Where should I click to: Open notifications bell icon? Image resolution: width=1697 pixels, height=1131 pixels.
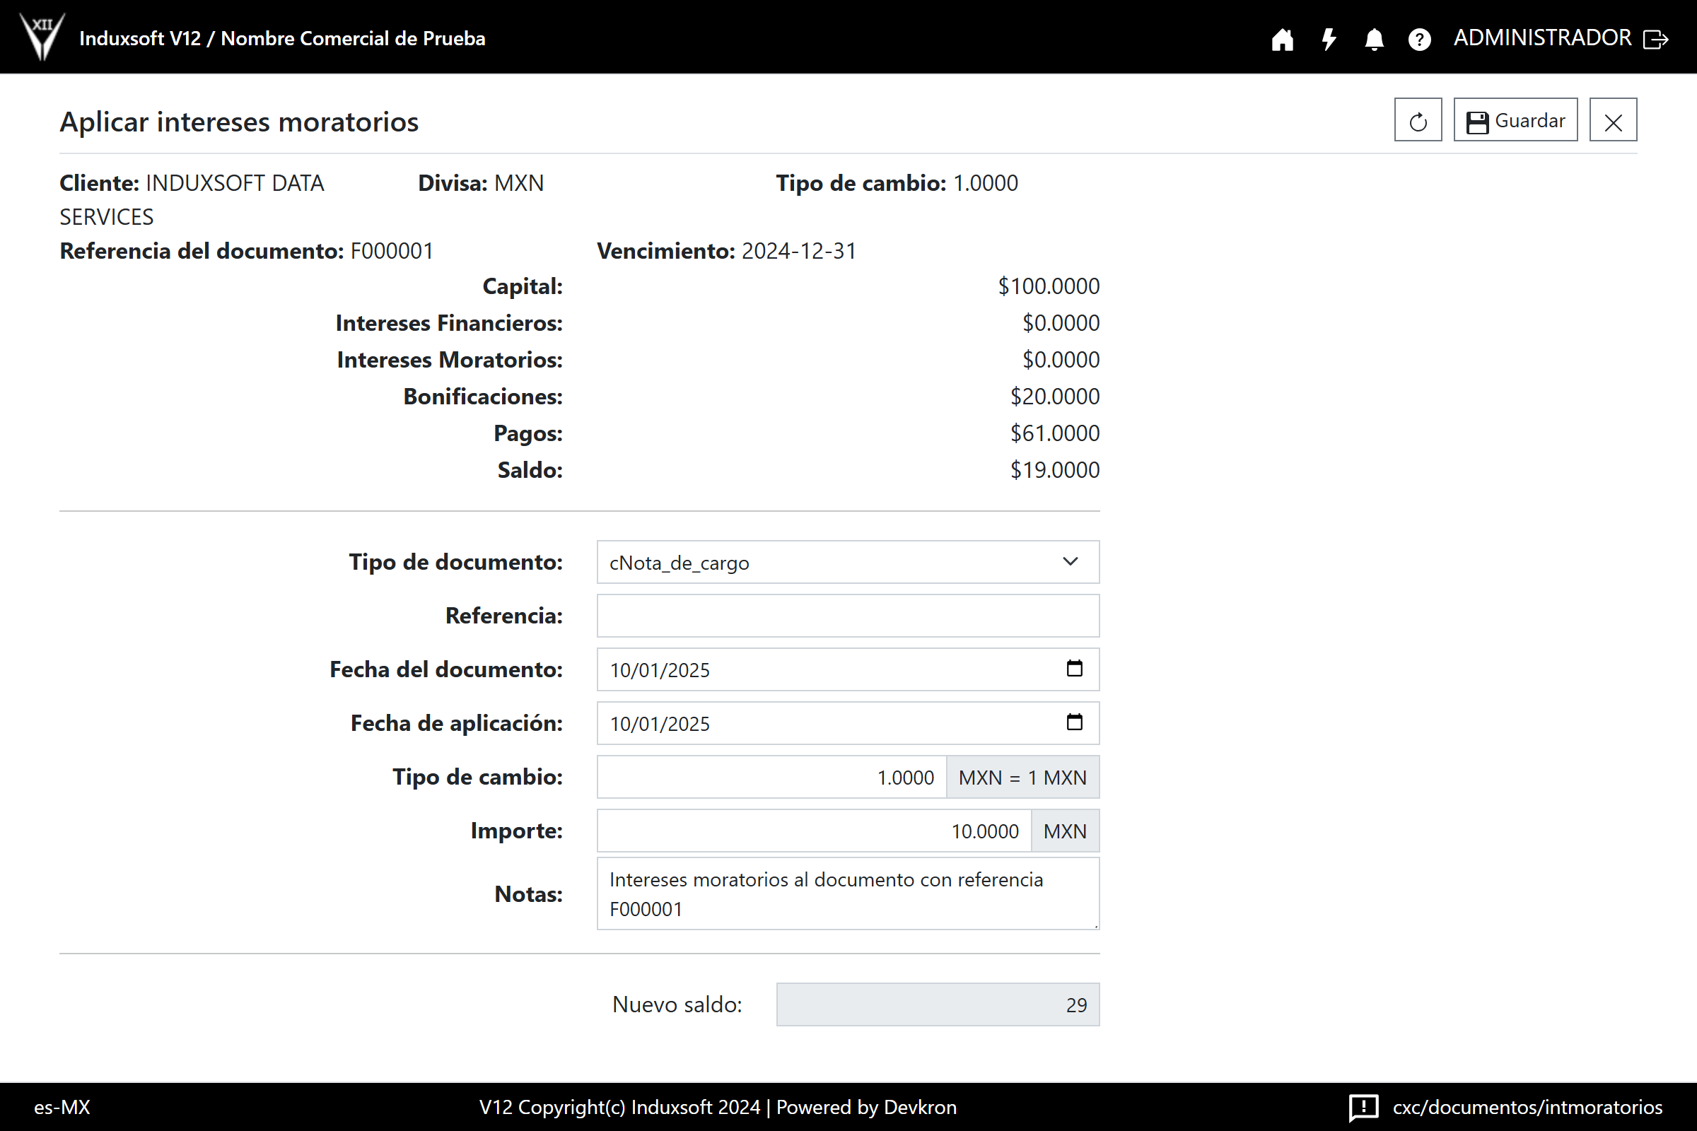tap(1374, 39)
